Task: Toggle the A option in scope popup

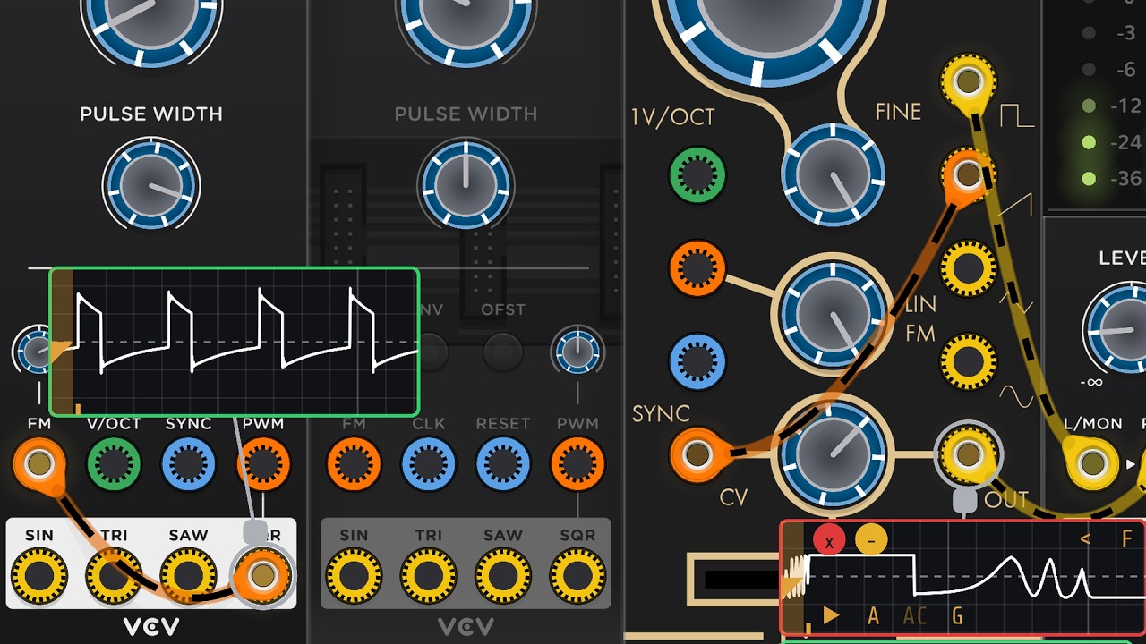Action: coord(874,615)
